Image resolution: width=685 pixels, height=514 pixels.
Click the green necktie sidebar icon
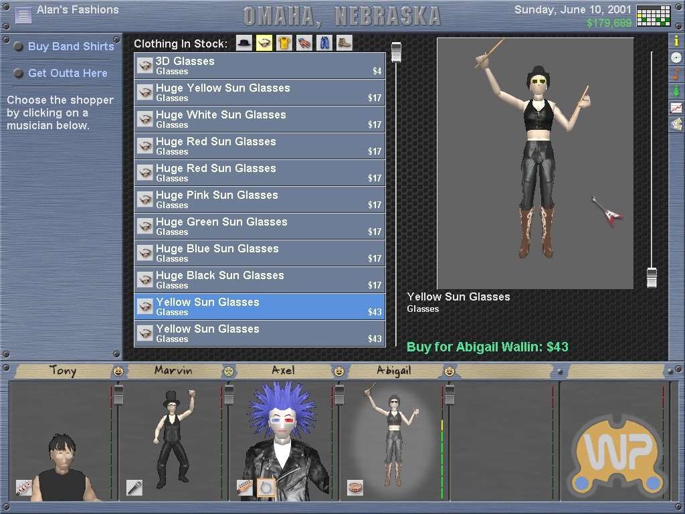click(x=676, y=91)
